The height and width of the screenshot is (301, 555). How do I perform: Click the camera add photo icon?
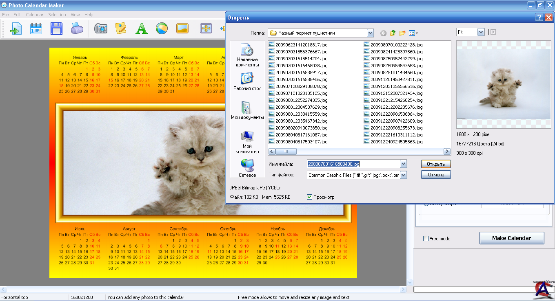100,29
